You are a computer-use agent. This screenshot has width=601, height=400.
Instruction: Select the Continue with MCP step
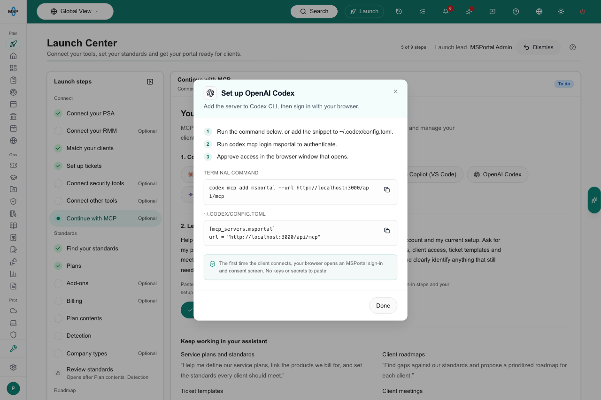(105, 219)
